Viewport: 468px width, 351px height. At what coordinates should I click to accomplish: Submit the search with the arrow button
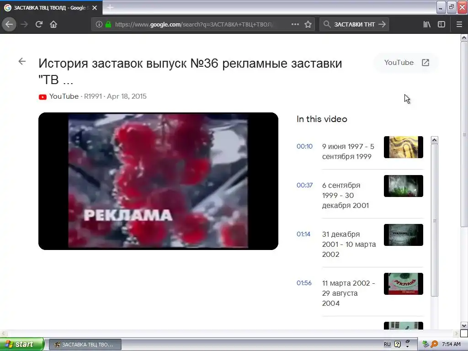point(382,25)
